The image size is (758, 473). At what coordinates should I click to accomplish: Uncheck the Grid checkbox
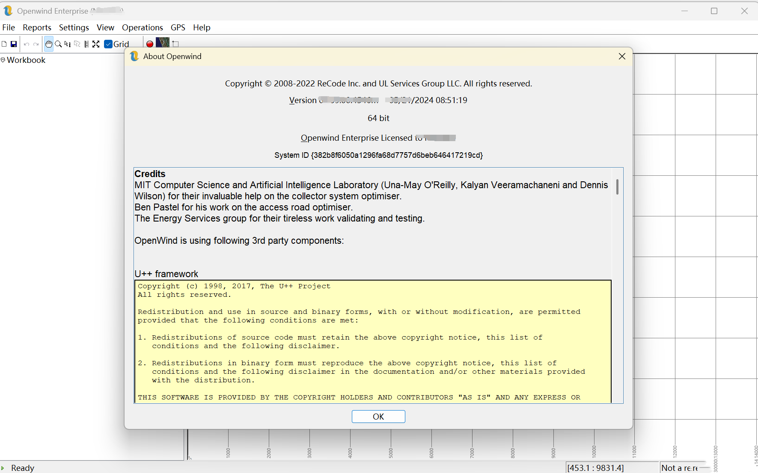click(x=108, y=44)
